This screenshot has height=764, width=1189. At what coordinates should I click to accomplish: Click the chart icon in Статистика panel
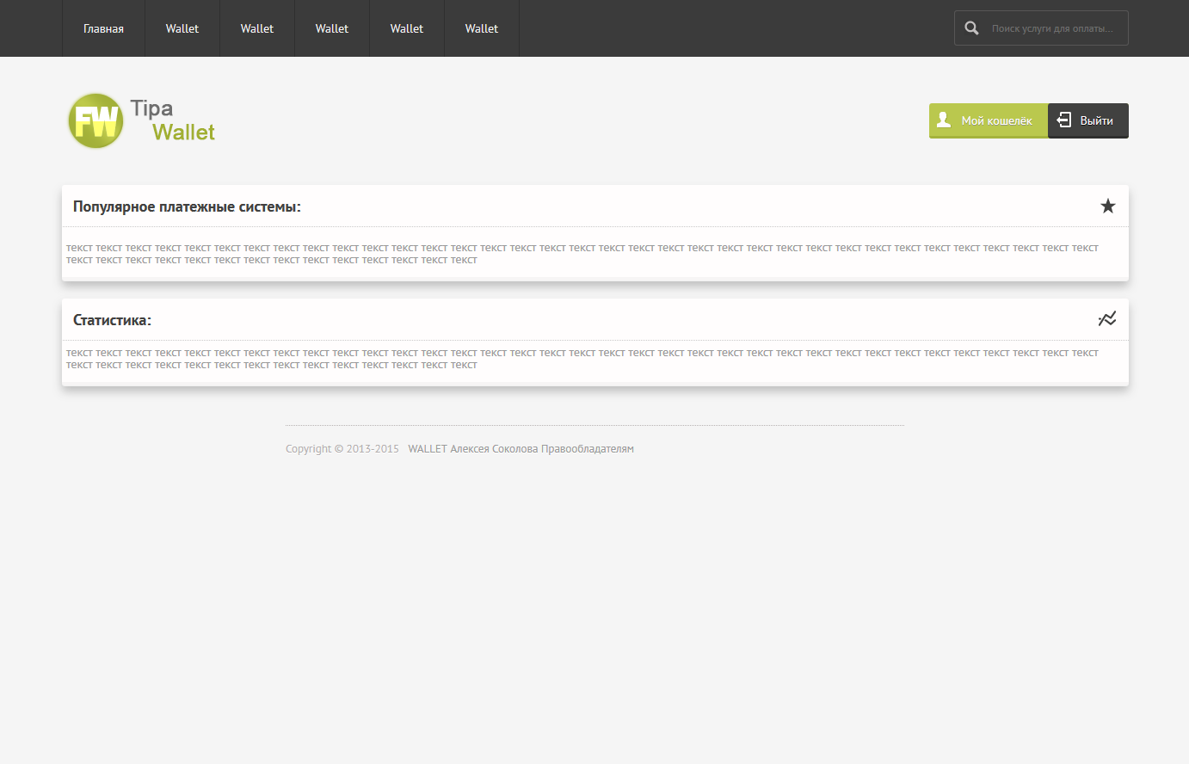[x=1107, y=319]
